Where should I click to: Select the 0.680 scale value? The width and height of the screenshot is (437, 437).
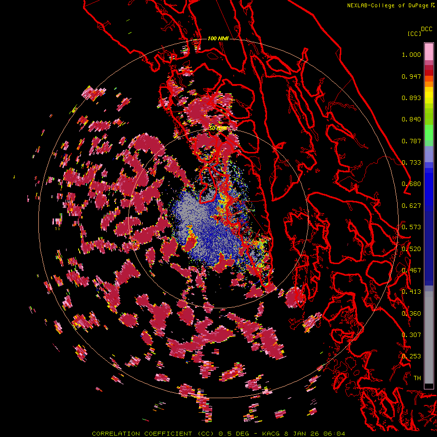click(x=411, y=184)
